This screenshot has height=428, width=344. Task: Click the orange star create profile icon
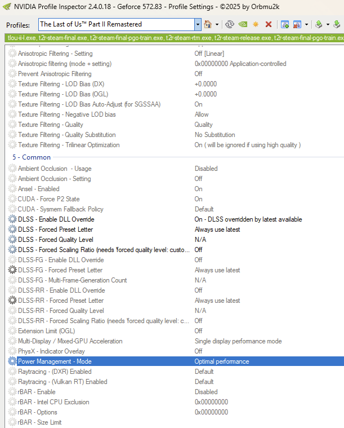[256, 24]
